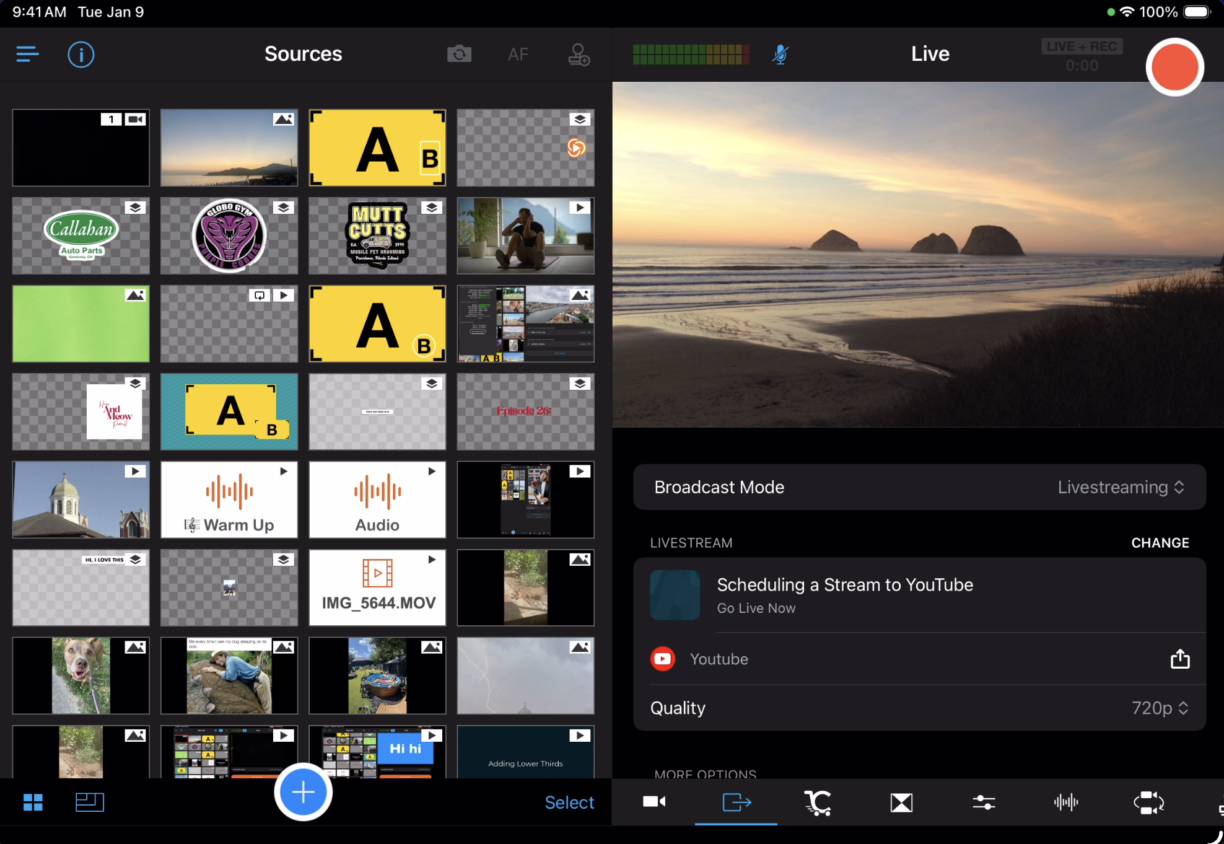The width and height of the screenshot is (1224, 844).
Task: Open the instant replay tab icon
Action: click(x=1148, y=802)
